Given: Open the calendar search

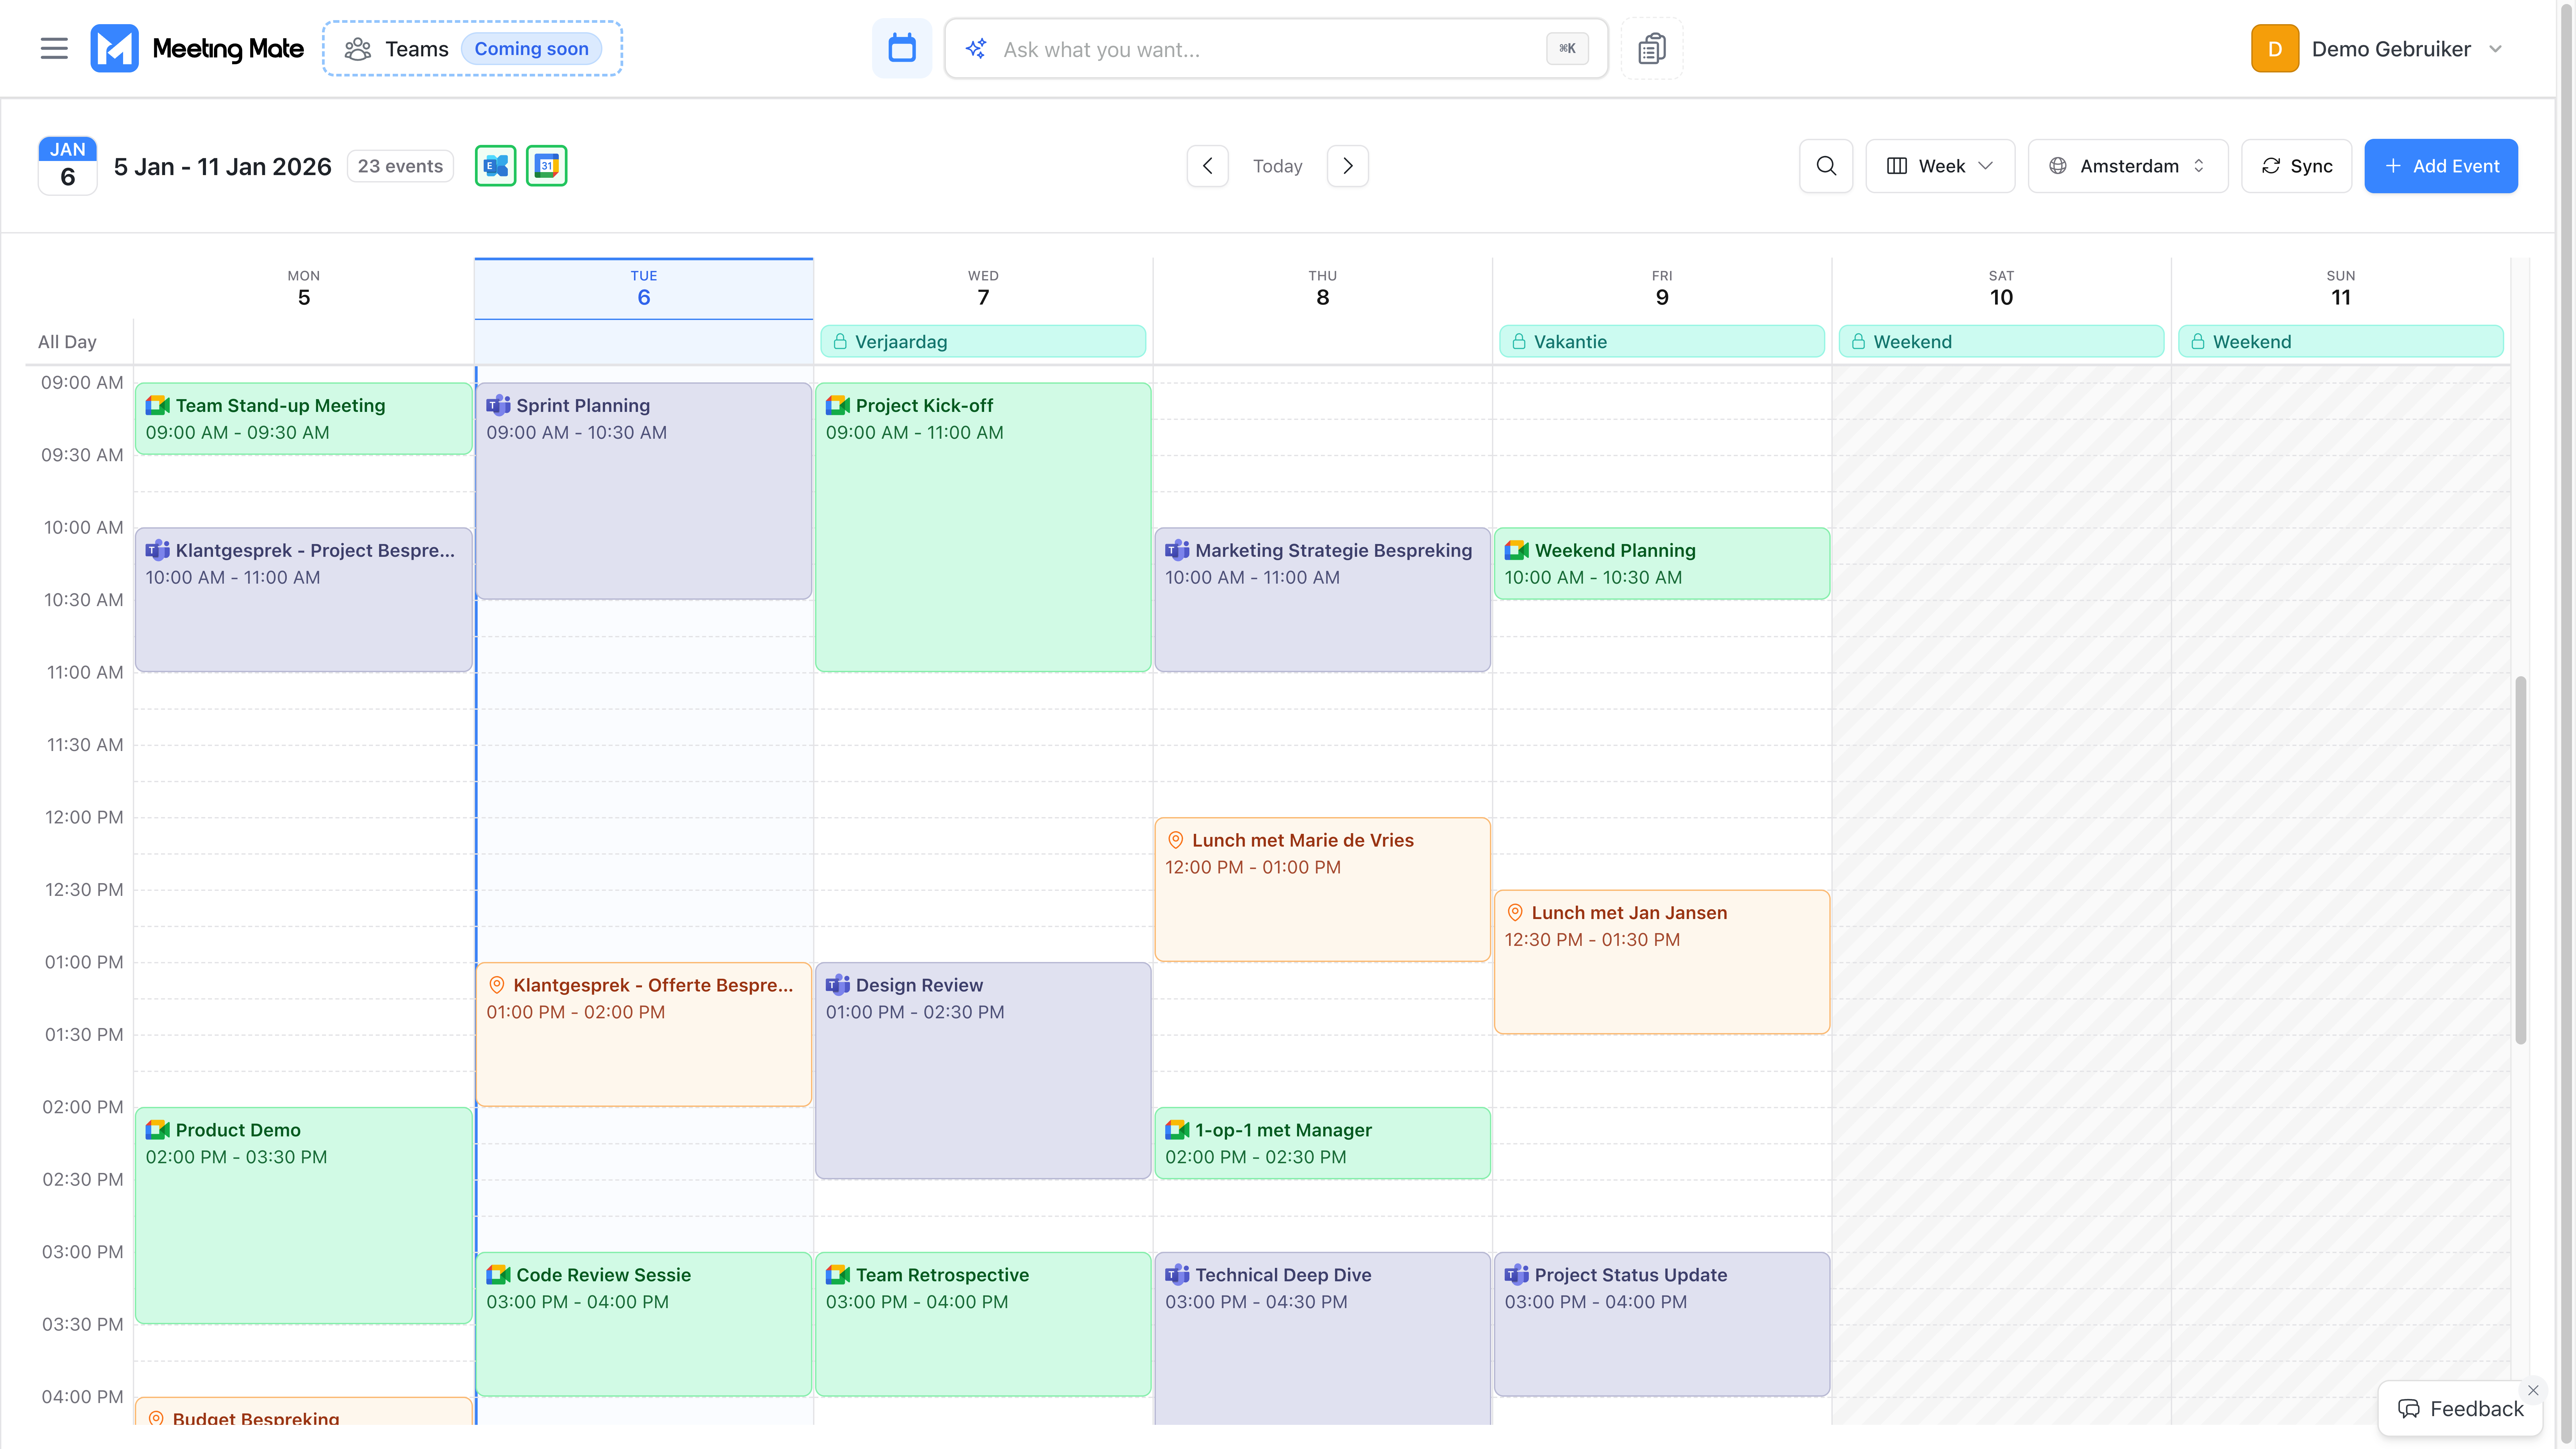Looking at the screenshot, I should tap(1826, 166).
